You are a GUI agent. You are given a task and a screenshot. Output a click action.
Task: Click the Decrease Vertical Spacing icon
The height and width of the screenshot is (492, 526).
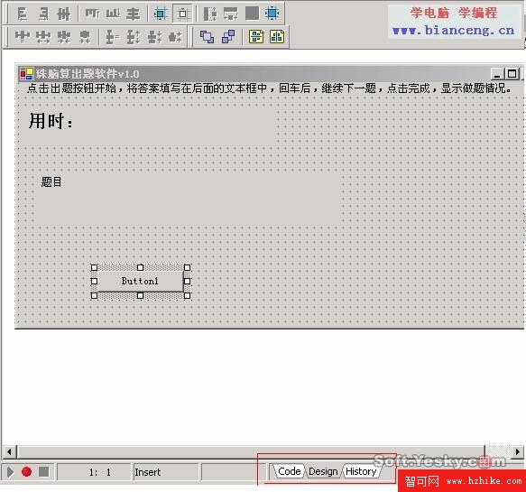tap(154, 37)
